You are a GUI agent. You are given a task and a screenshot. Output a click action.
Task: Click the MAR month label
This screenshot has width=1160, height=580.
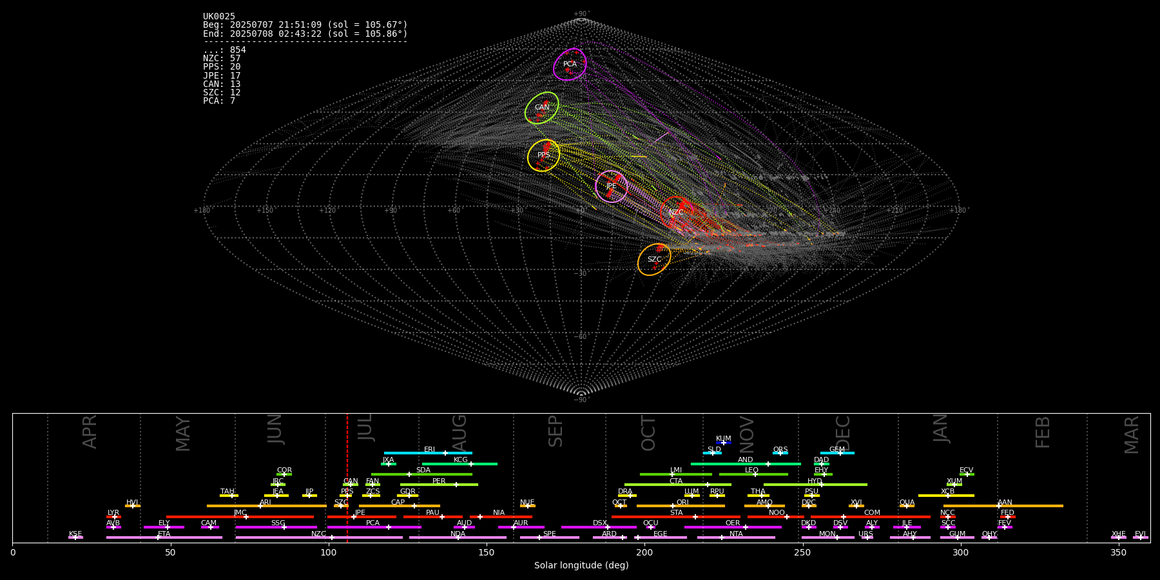1132,435
